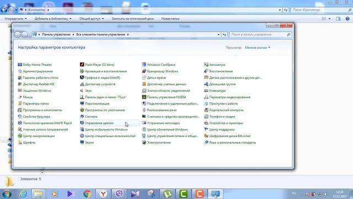Open Телефон и модем link
Screen dimensions: 353x199
coord(222,117)
